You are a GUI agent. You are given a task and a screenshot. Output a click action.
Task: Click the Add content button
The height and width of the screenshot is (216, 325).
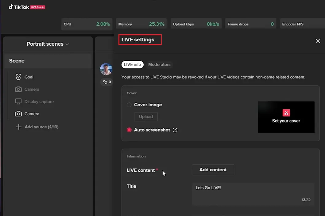(x=213, y=170)
